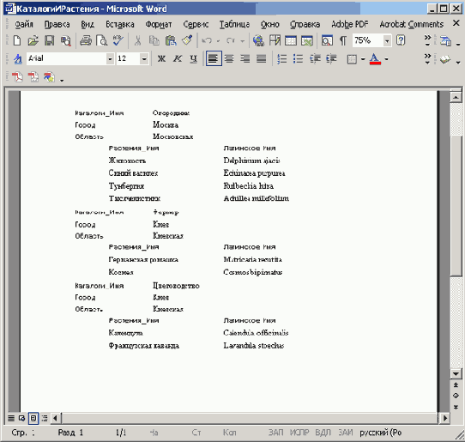465x442 pixels.
Task: Align the text to the right
Action: (x=245, y=58)
